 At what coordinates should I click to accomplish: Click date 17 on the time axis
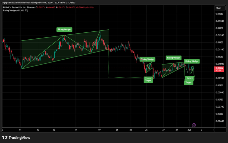76,130
